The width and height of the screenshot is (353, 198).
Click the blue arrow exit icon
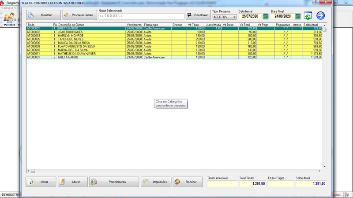321,16
